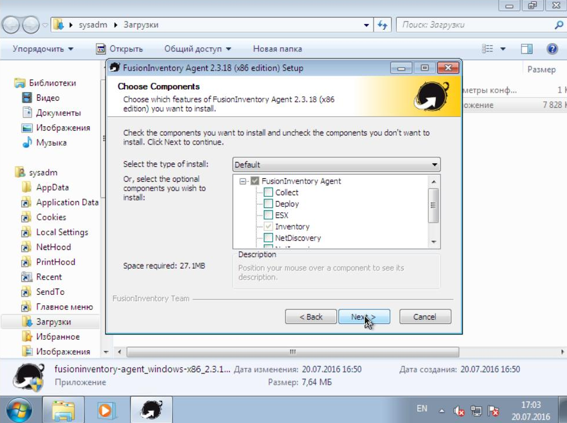Click Открыть in the Explorer toolbar
Image resolution: width=567 pixels, height=423 pixels.
(119, 49)
